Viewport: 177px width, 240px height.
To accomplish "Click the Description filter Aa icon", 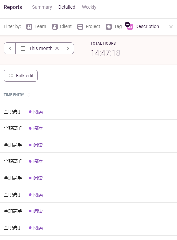I will [x=130, y=27].
